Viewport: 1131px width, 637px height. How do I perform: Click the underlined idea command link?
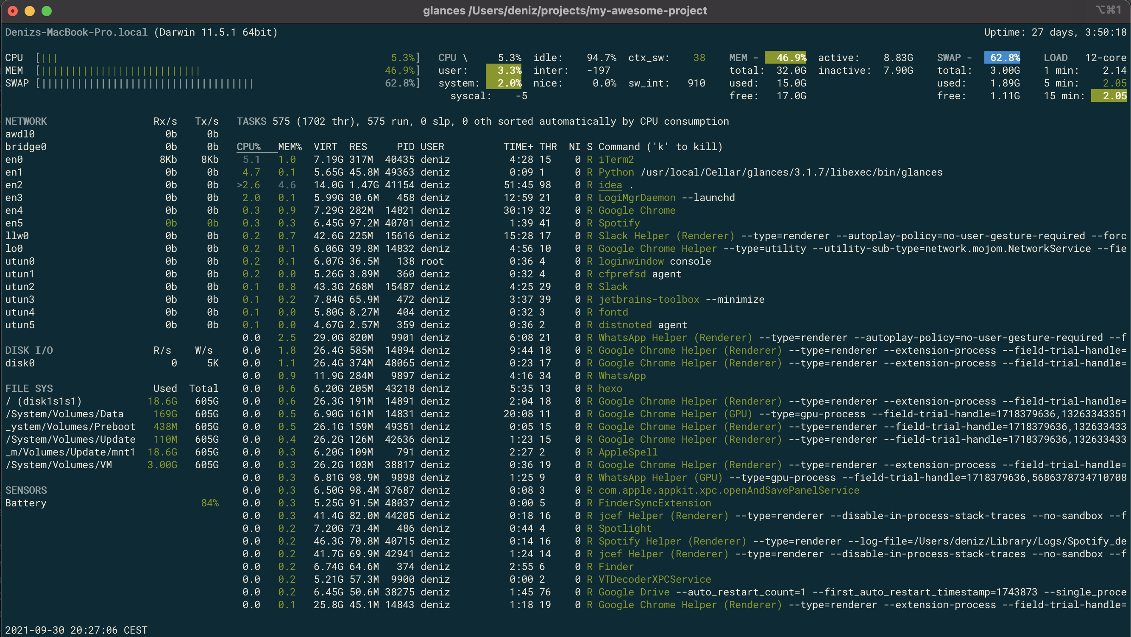point(610,185)
